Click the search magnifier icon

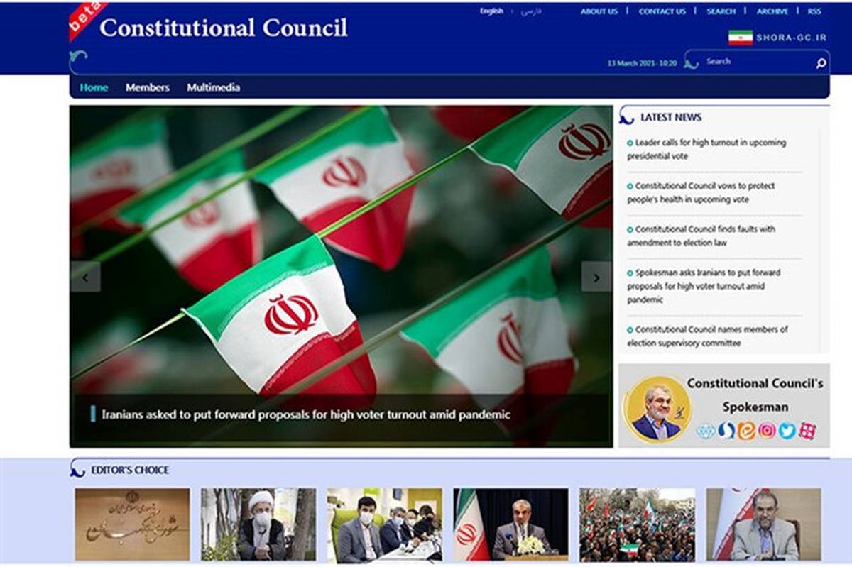821,63
